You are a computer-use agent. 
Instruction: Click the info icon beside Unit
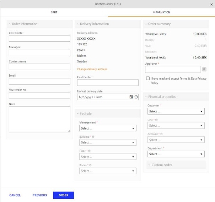point(157,120)
